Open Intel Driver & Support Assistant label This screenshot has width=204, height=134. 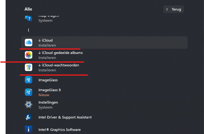[x=65, y=117]
